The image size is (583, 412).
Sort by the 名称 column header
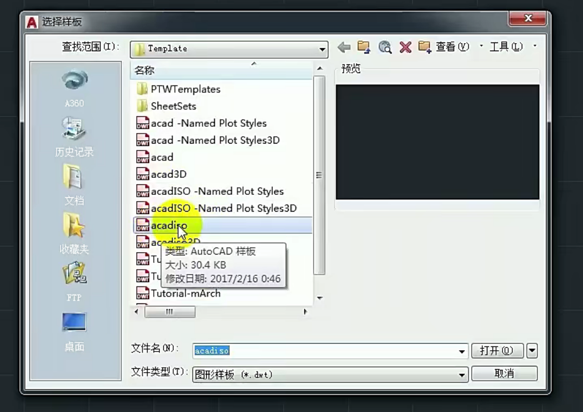(x=221, y=70)
